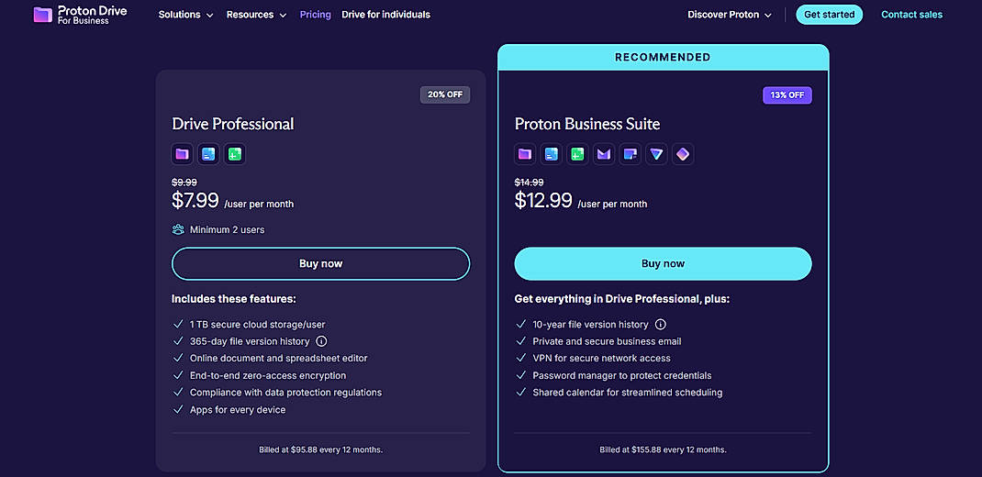Click Buy now for Proton Business Suite

[x=664, y=263]
